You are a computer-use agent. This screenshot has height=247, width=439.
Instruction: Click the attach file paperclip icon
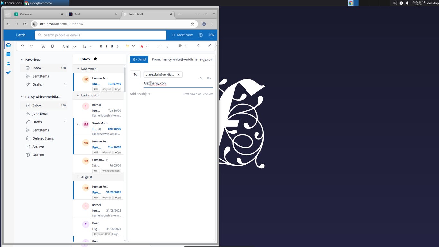point(198,46)
